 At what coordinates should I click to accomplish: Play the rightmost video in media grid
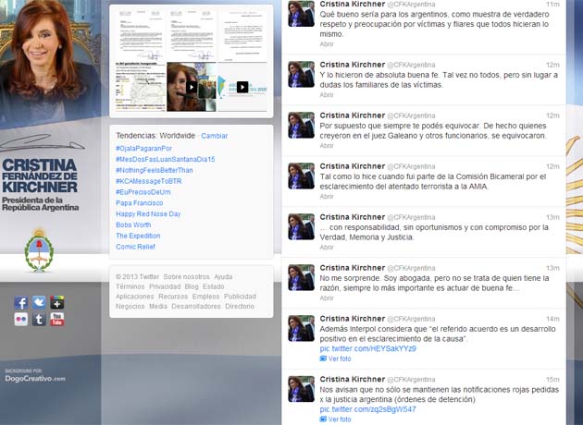[242, 87]
